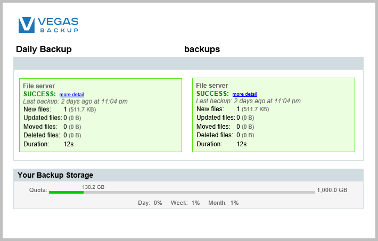Select the Day 0% usage statistic
The width and height of the screenshot is (378, 241).
click(150, 203)
